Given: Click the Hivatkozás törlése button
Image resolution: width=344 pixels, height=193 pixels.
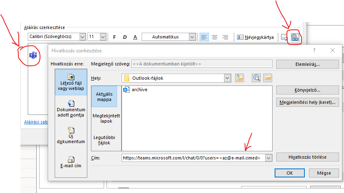Looking at the screenshot, I should click(x=307, y=157).
